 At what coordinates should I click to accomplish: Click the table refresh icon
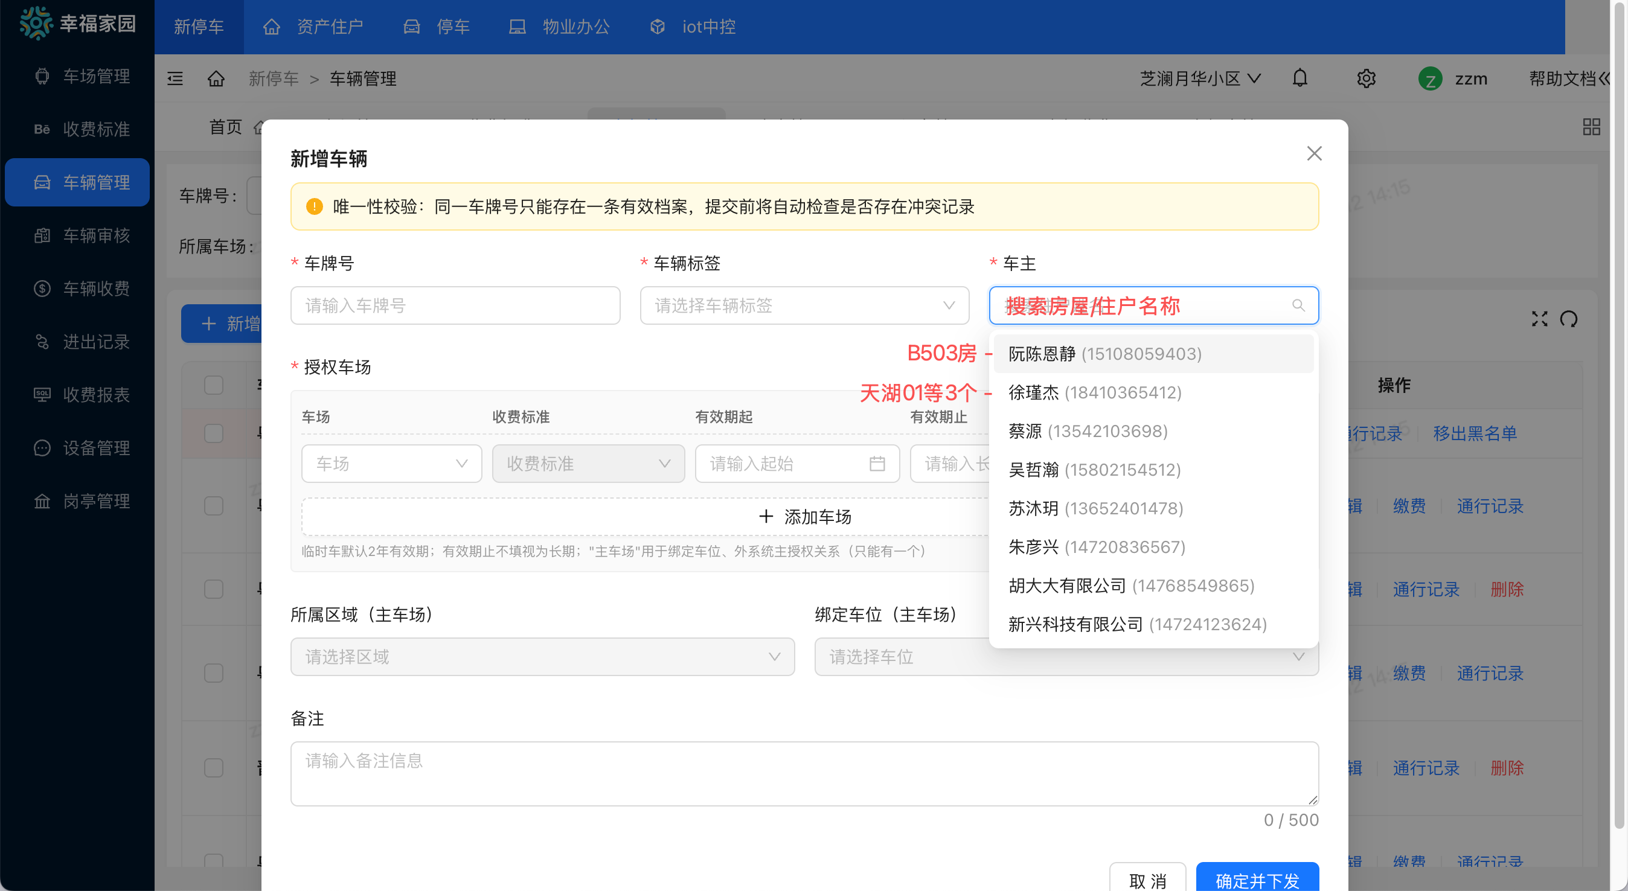point(1569,319)
